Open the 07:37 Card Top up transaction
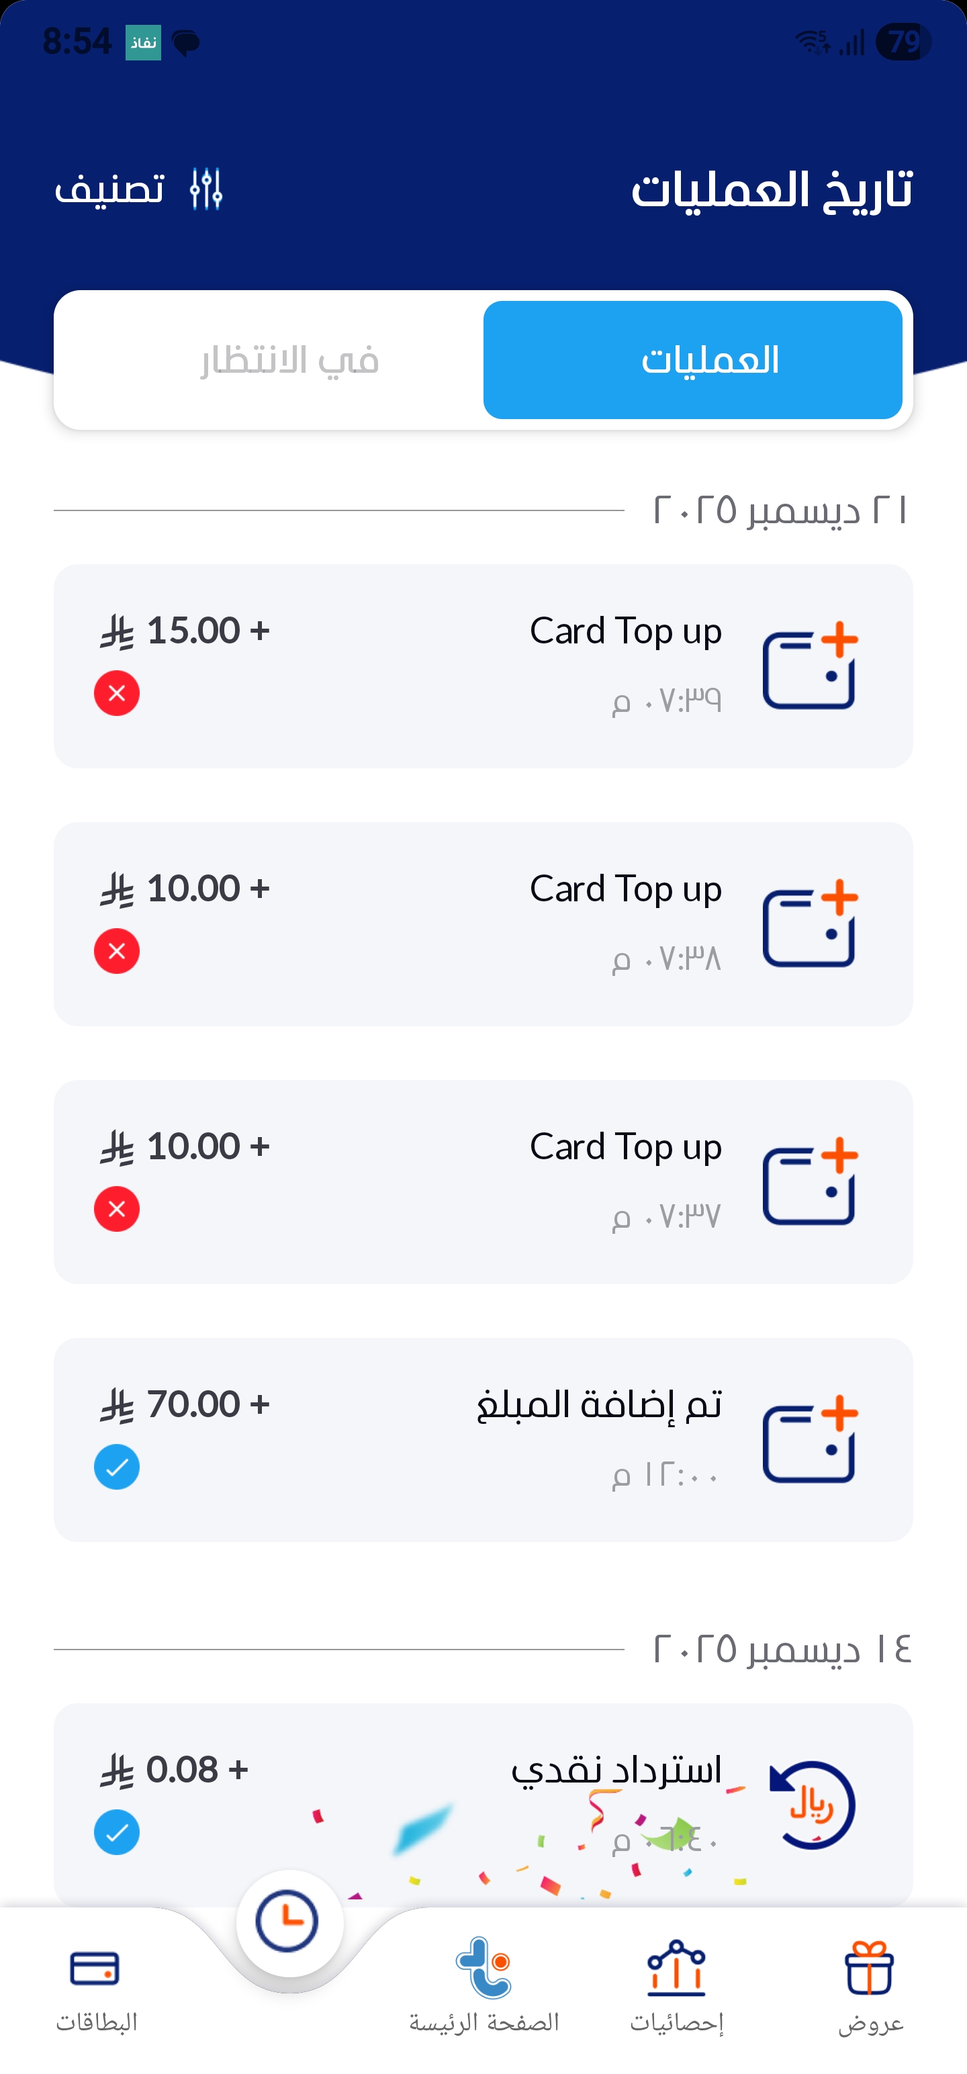Viewport: 967px width, 2074px height. click(x=483, y=1181)
